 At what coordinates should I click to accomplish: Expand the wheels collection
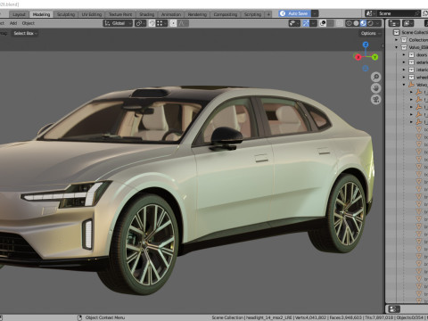pyautogui.click(x=404, y=77)
